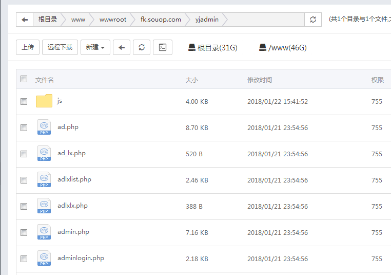
Task: Click the back arrow in path bar
Action: [25, 20]
